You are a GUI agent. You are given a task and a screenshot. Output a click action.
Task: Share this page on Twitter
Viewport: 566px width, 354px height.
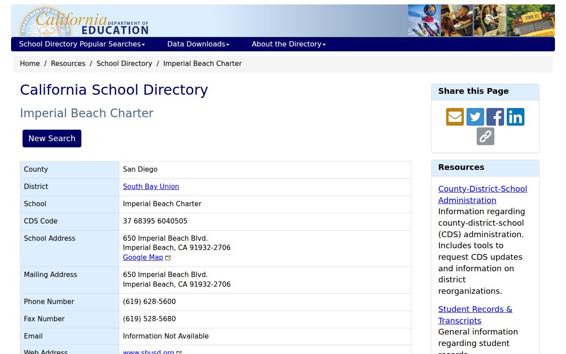click(475, 117)
